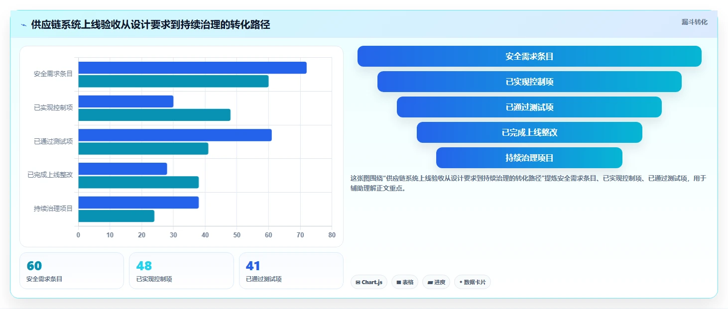Select the 已完成上线整改 funnel stage
Screen dimensions: 728x309
pyautogui.click(x=529, y=132)
